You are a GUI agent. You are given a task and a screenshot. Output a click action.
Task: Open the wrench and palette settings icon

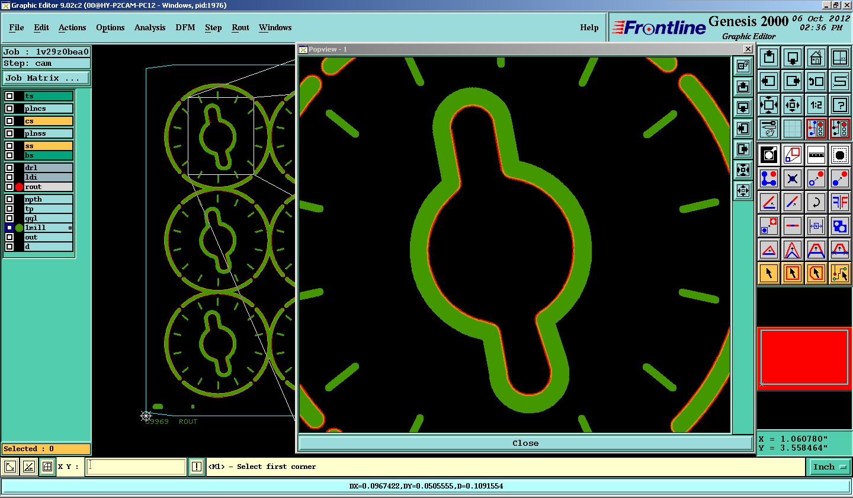tap(769, 128)
